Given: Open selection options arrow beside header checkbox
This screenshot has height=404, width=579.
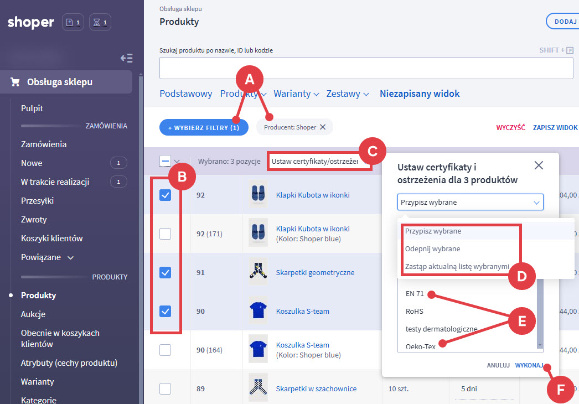Looking at the screenshot, I should pos(177,162).
